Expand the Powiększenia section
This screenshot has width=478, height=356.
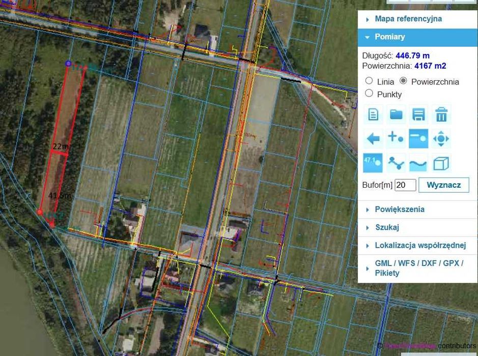click(417, 210)
